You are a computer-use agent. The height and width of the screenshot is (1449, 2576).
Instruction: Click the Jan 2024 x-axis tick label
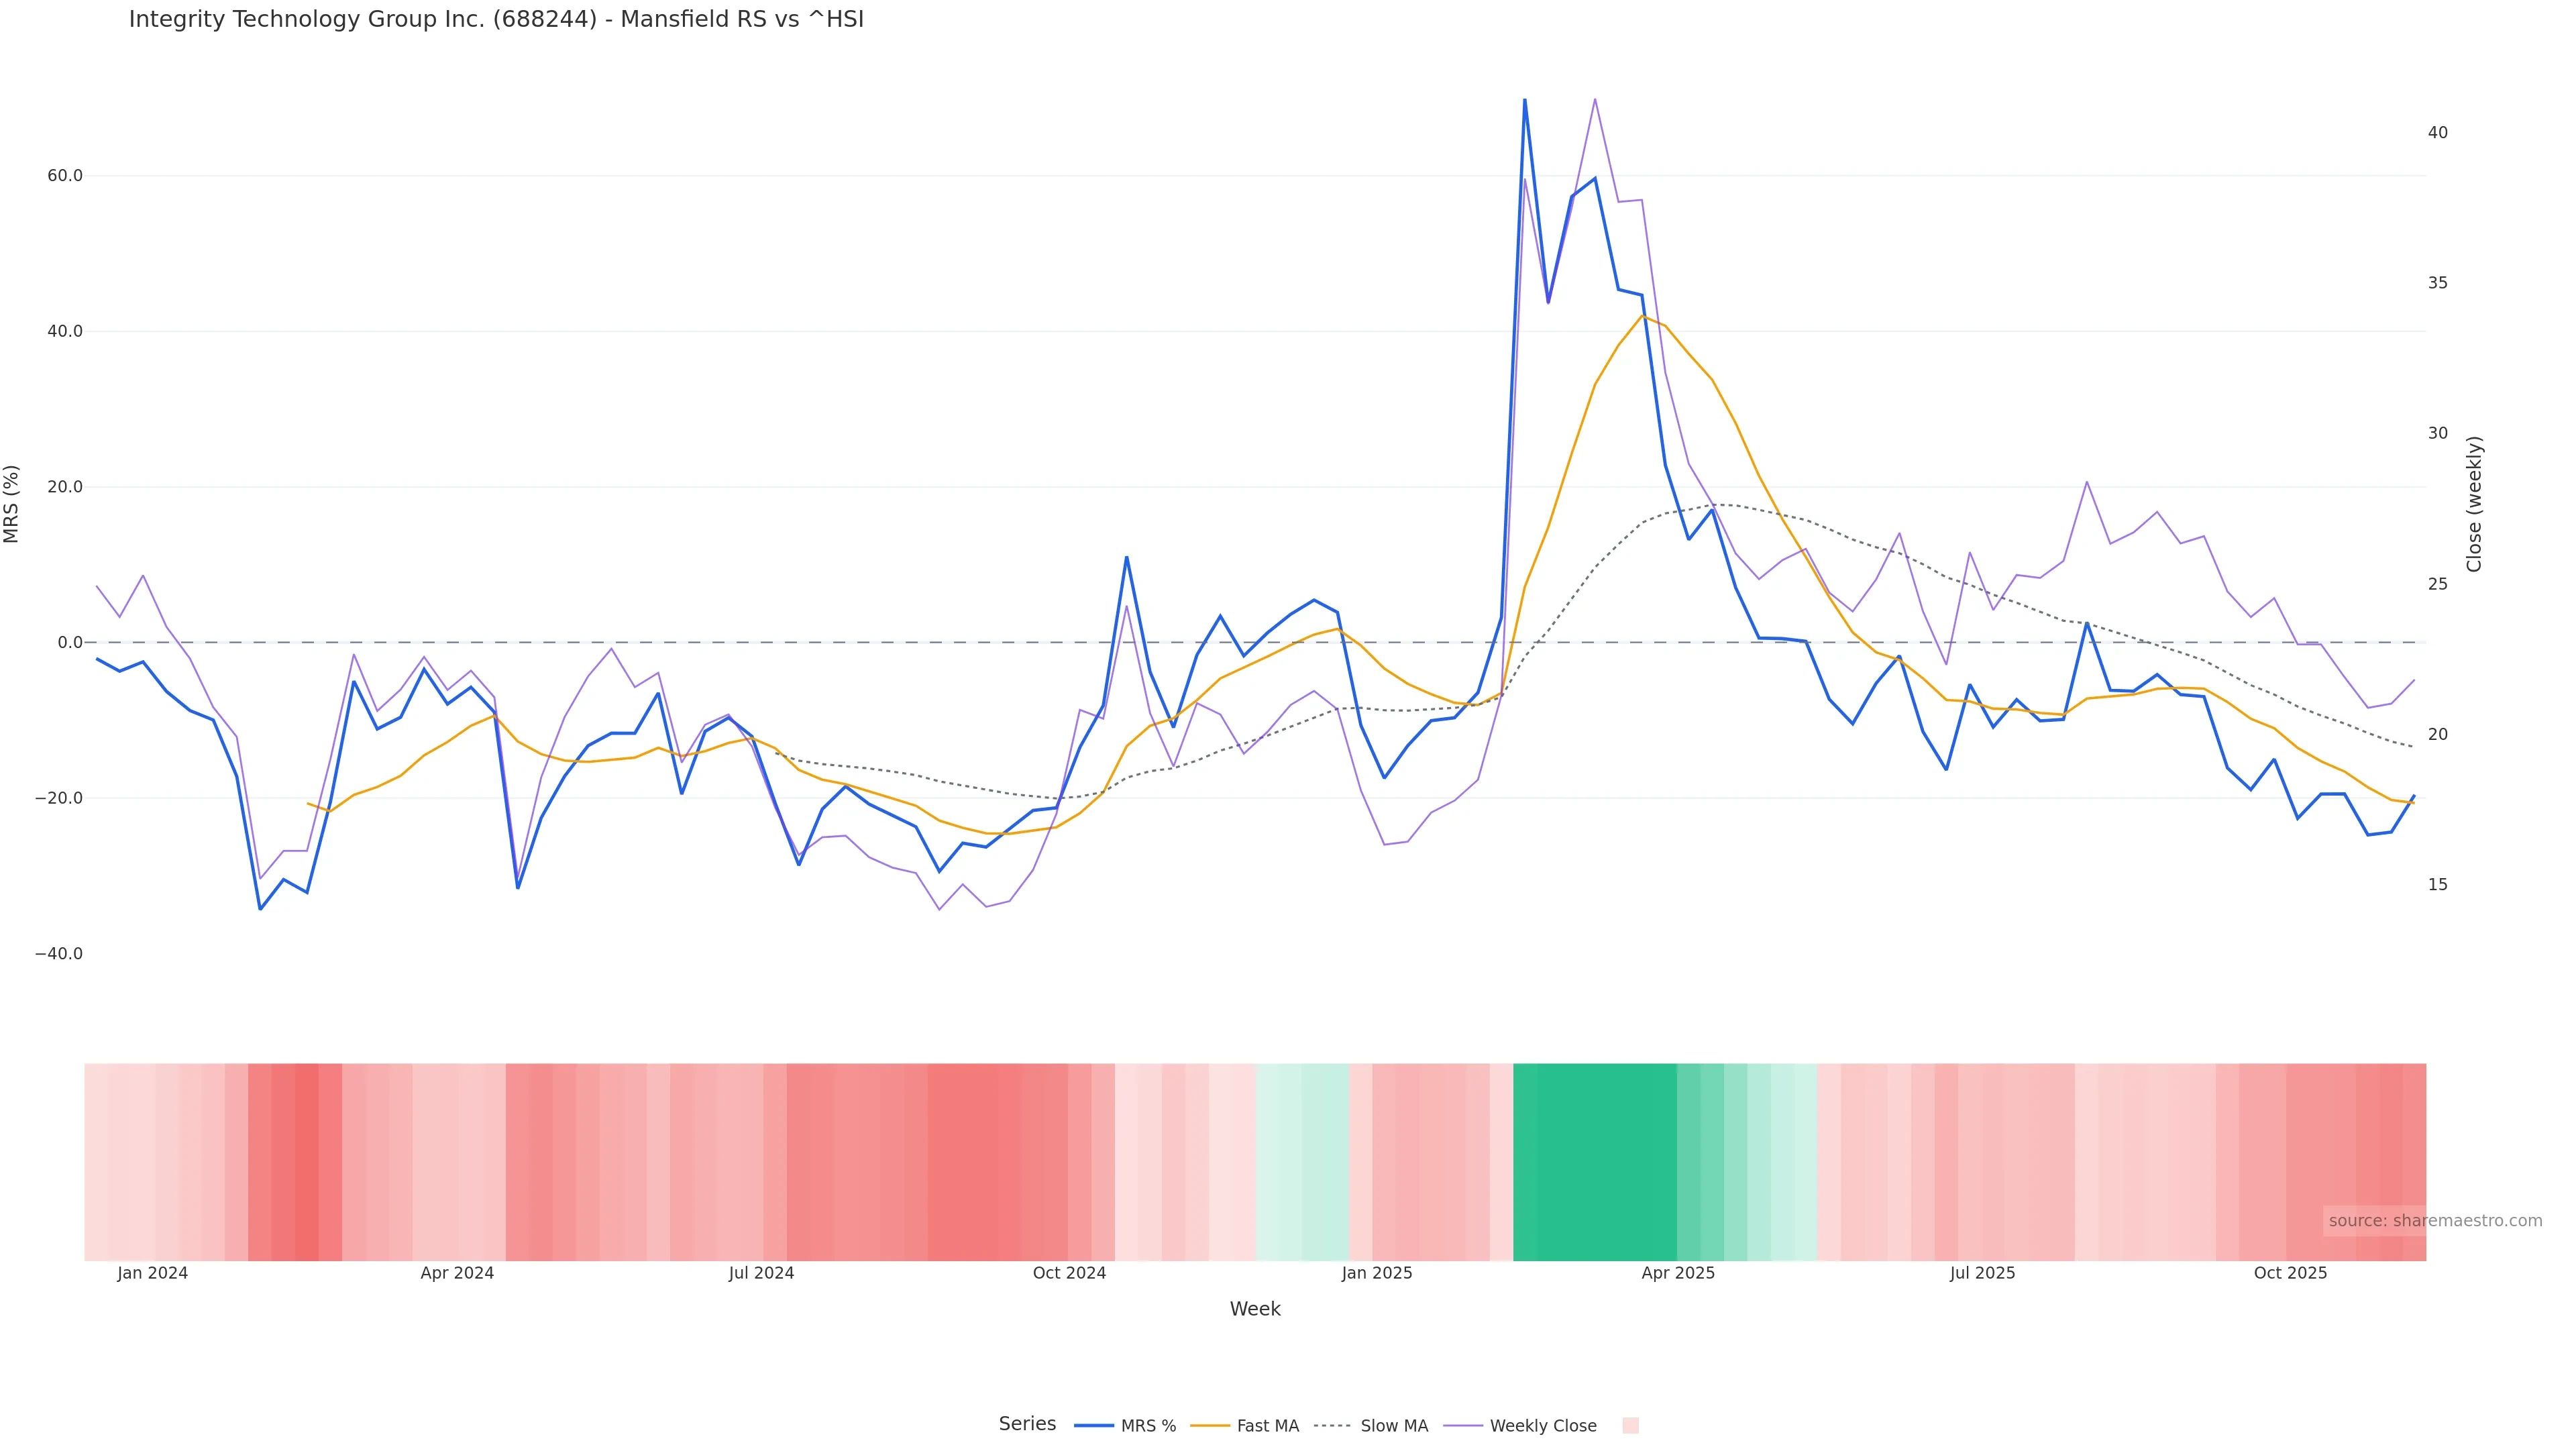click(x=152, y=1274)
